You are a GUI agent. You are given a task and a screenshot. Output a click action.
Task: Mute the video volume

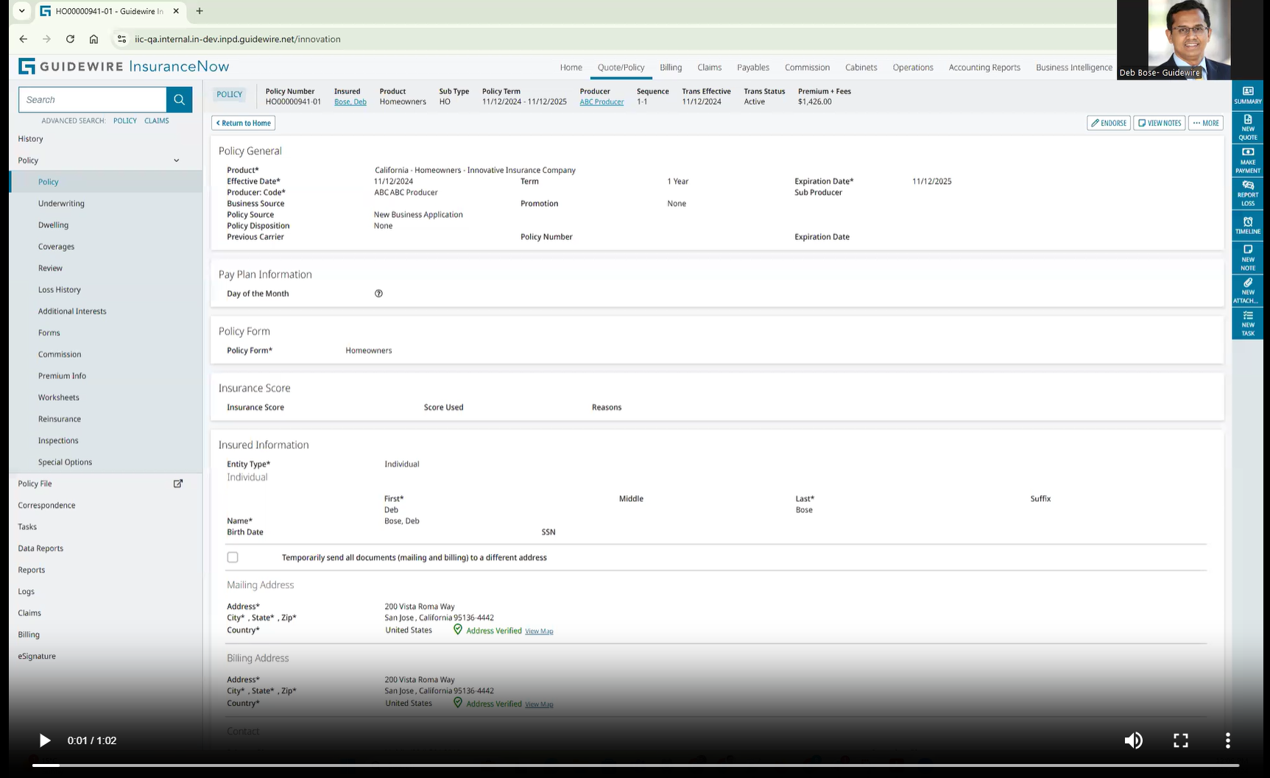(x=1133, y=740)
